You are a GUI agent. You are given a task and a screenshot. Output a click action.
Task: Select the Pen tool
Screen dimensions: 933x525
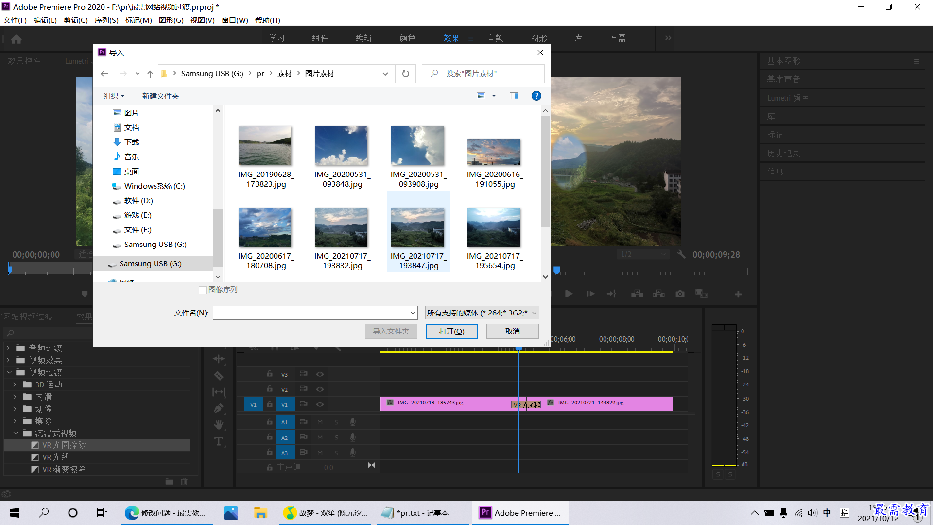pyautogui.click(x=219, y=408)
